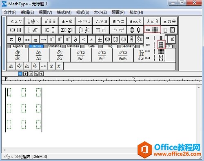Insert the element-of symbol from small bar
Viewport: 204px width, 161px height.
point(35,40)
